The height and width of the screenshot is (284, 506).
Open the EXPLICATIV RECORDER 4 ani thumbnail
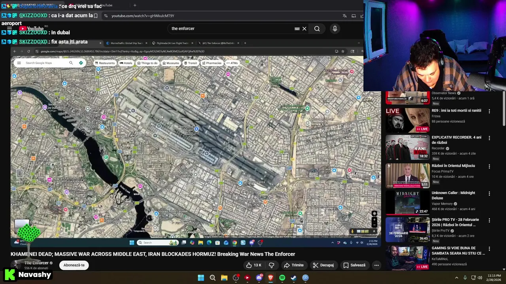point(408,147)
